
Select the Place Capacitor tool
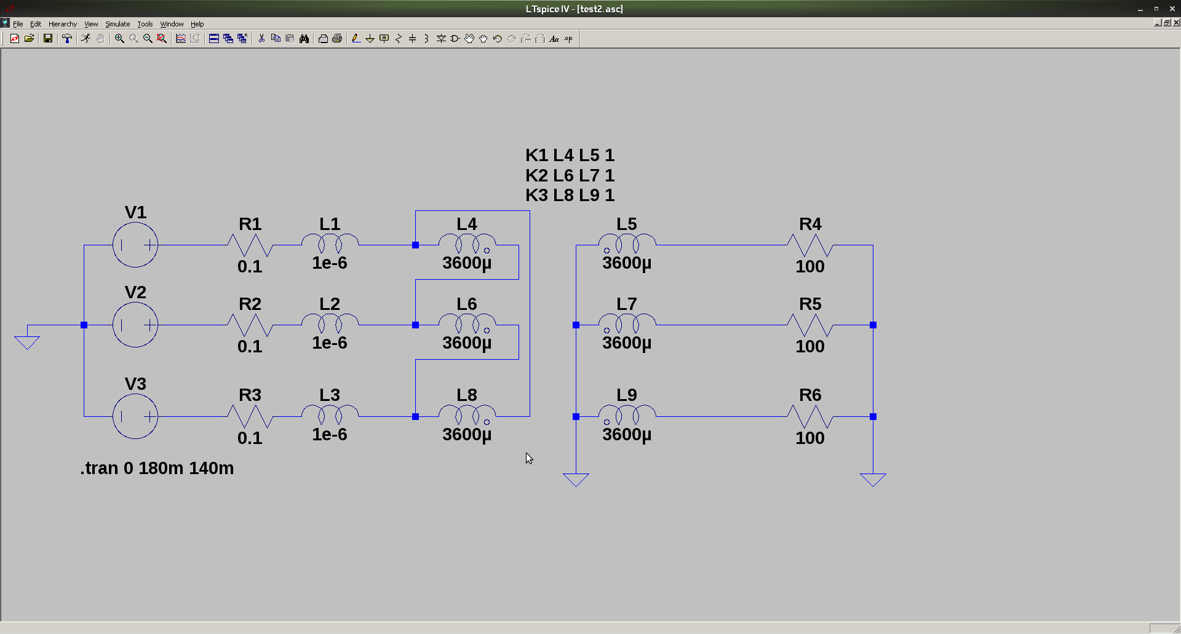[x=413, y=39]
